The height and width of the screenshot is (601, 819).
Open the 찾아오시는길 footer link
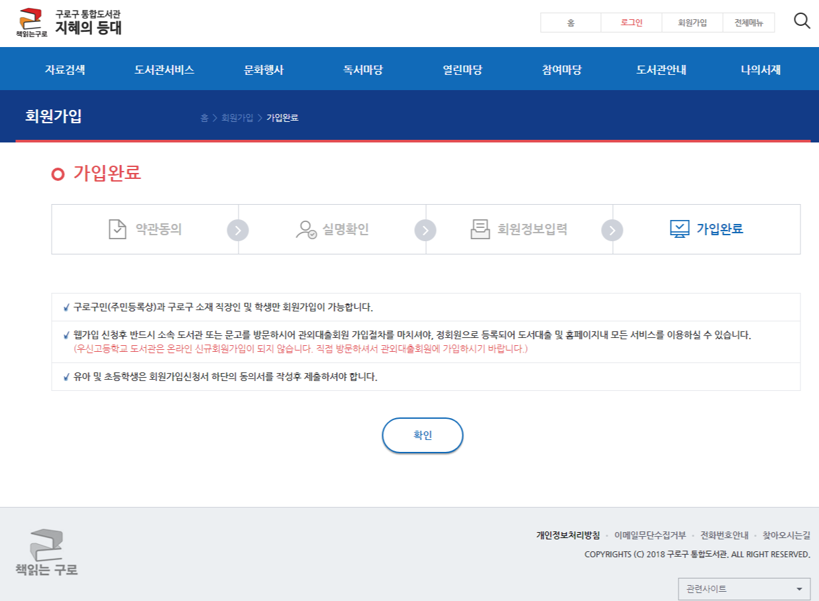[x=787, y=535]
